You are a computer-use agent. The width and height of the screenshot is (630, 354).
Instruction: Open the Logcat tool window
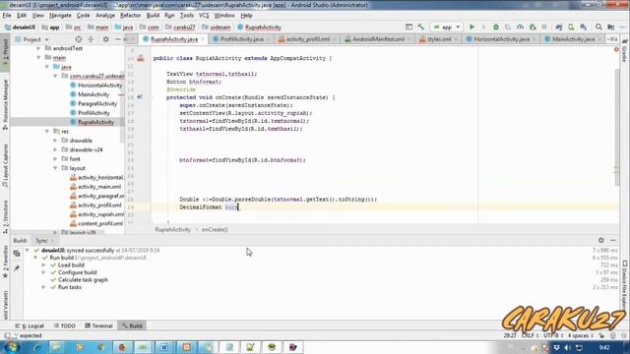[x=30, y=325]
